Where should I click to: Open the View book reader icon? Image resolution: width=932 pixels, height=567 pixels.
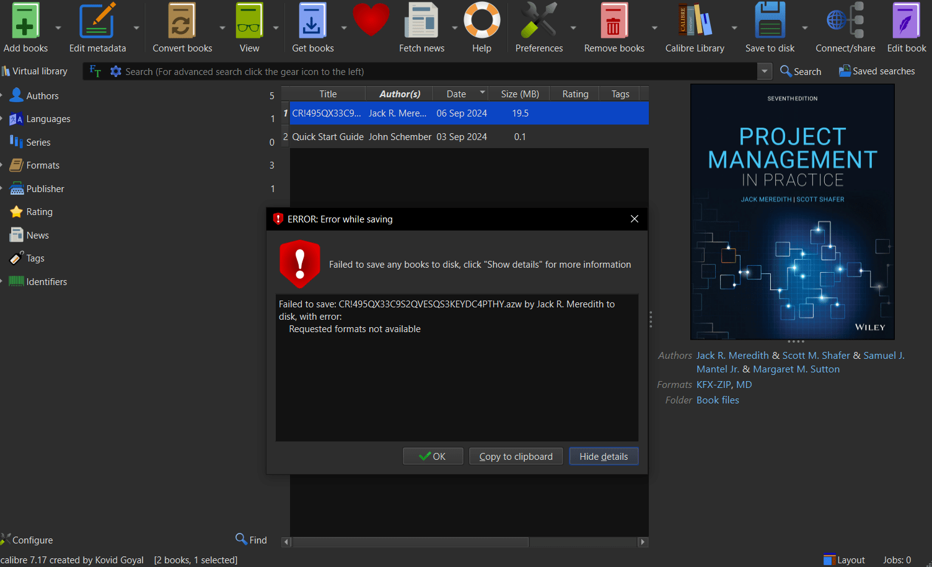249,20
